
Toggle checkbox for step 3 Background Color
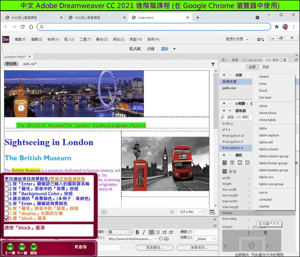[6, 194]
